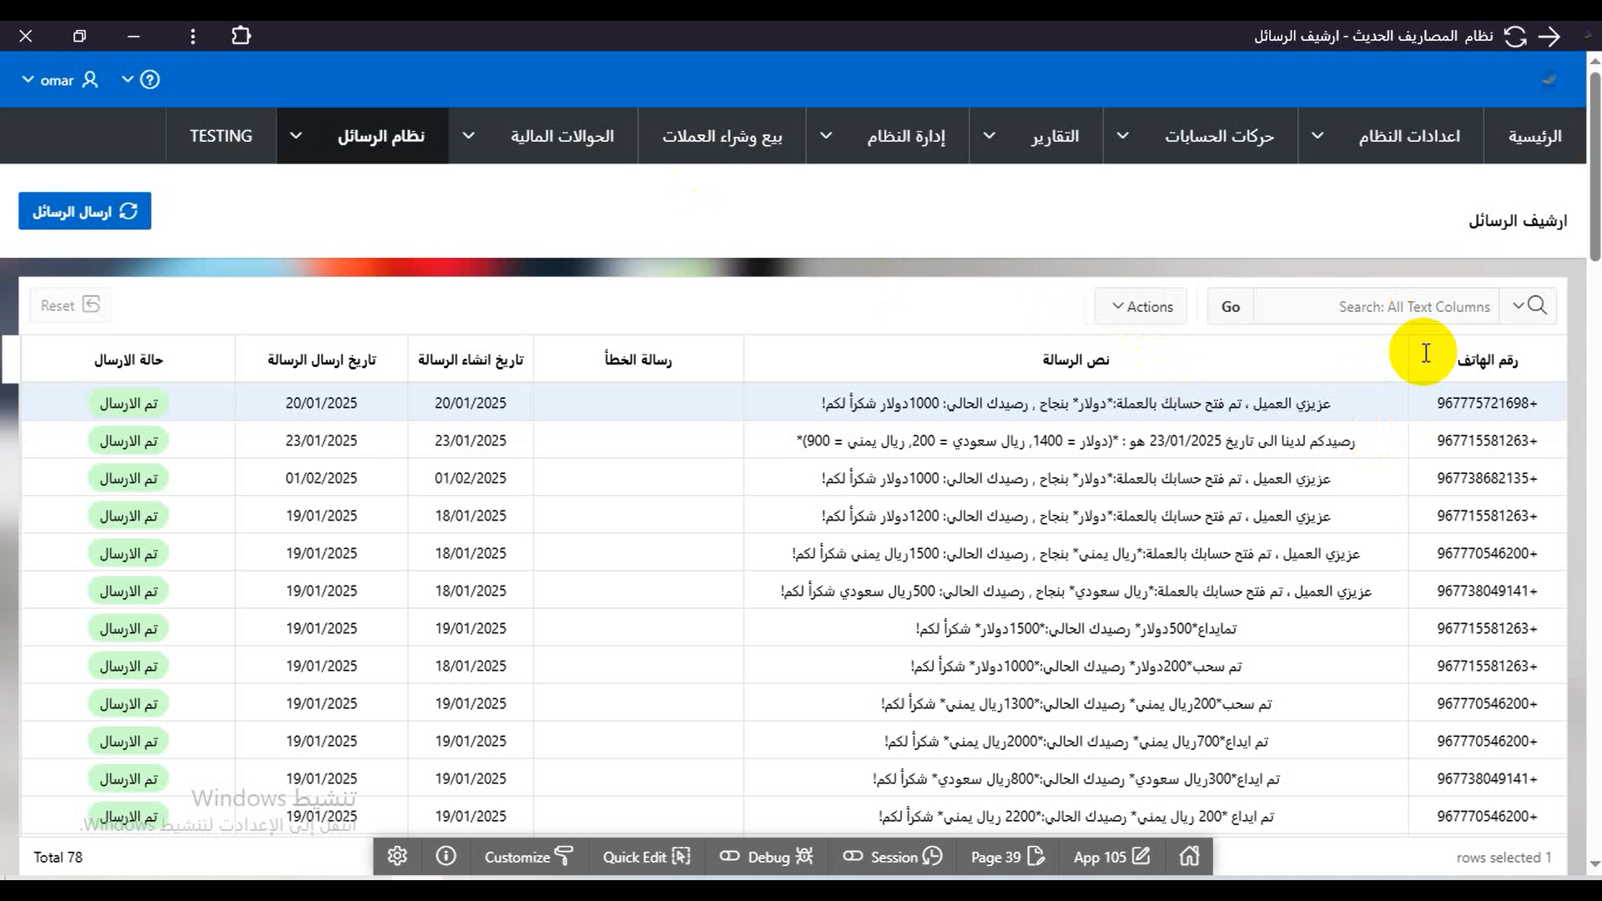1602x901 pixels.
Task: Click message text with balance 1200 dollars
Action: click(x=1076, y=516)
